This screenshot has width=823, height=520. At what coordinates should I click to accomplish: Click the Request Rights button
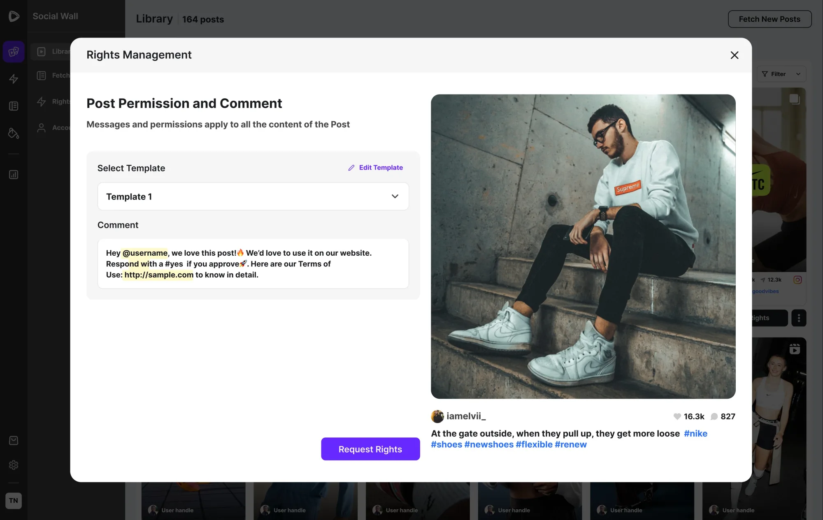click(x=370, y=449)
